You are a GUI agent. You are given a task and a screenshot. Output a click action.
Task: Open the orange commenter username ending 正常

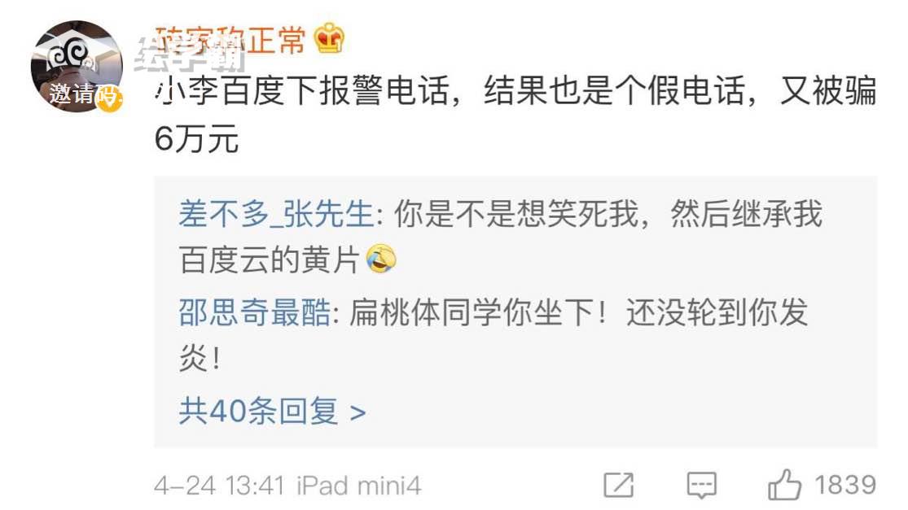(x=230, y=41)
